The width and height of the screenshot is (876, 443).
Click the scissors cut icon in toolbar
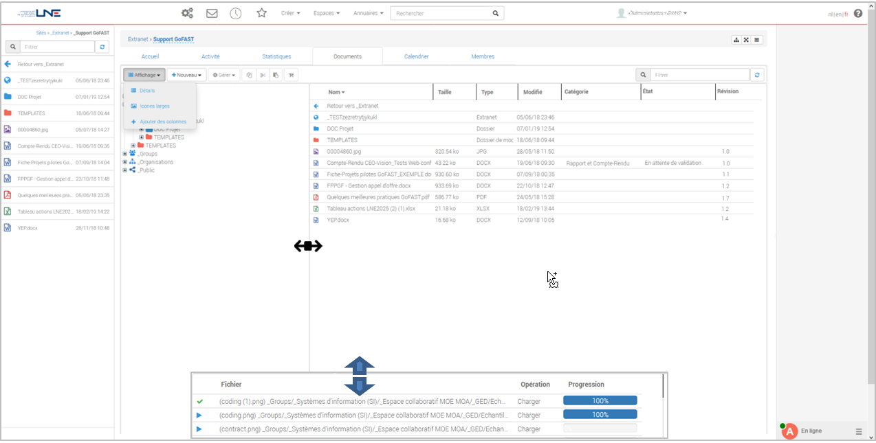click(262, 75)
